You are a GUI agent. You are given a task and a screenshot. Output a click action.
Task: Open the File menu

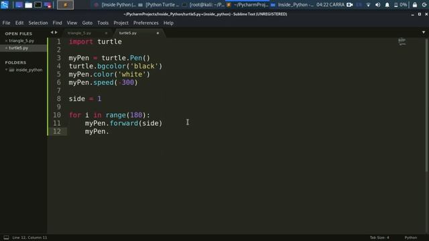point(6,23)
